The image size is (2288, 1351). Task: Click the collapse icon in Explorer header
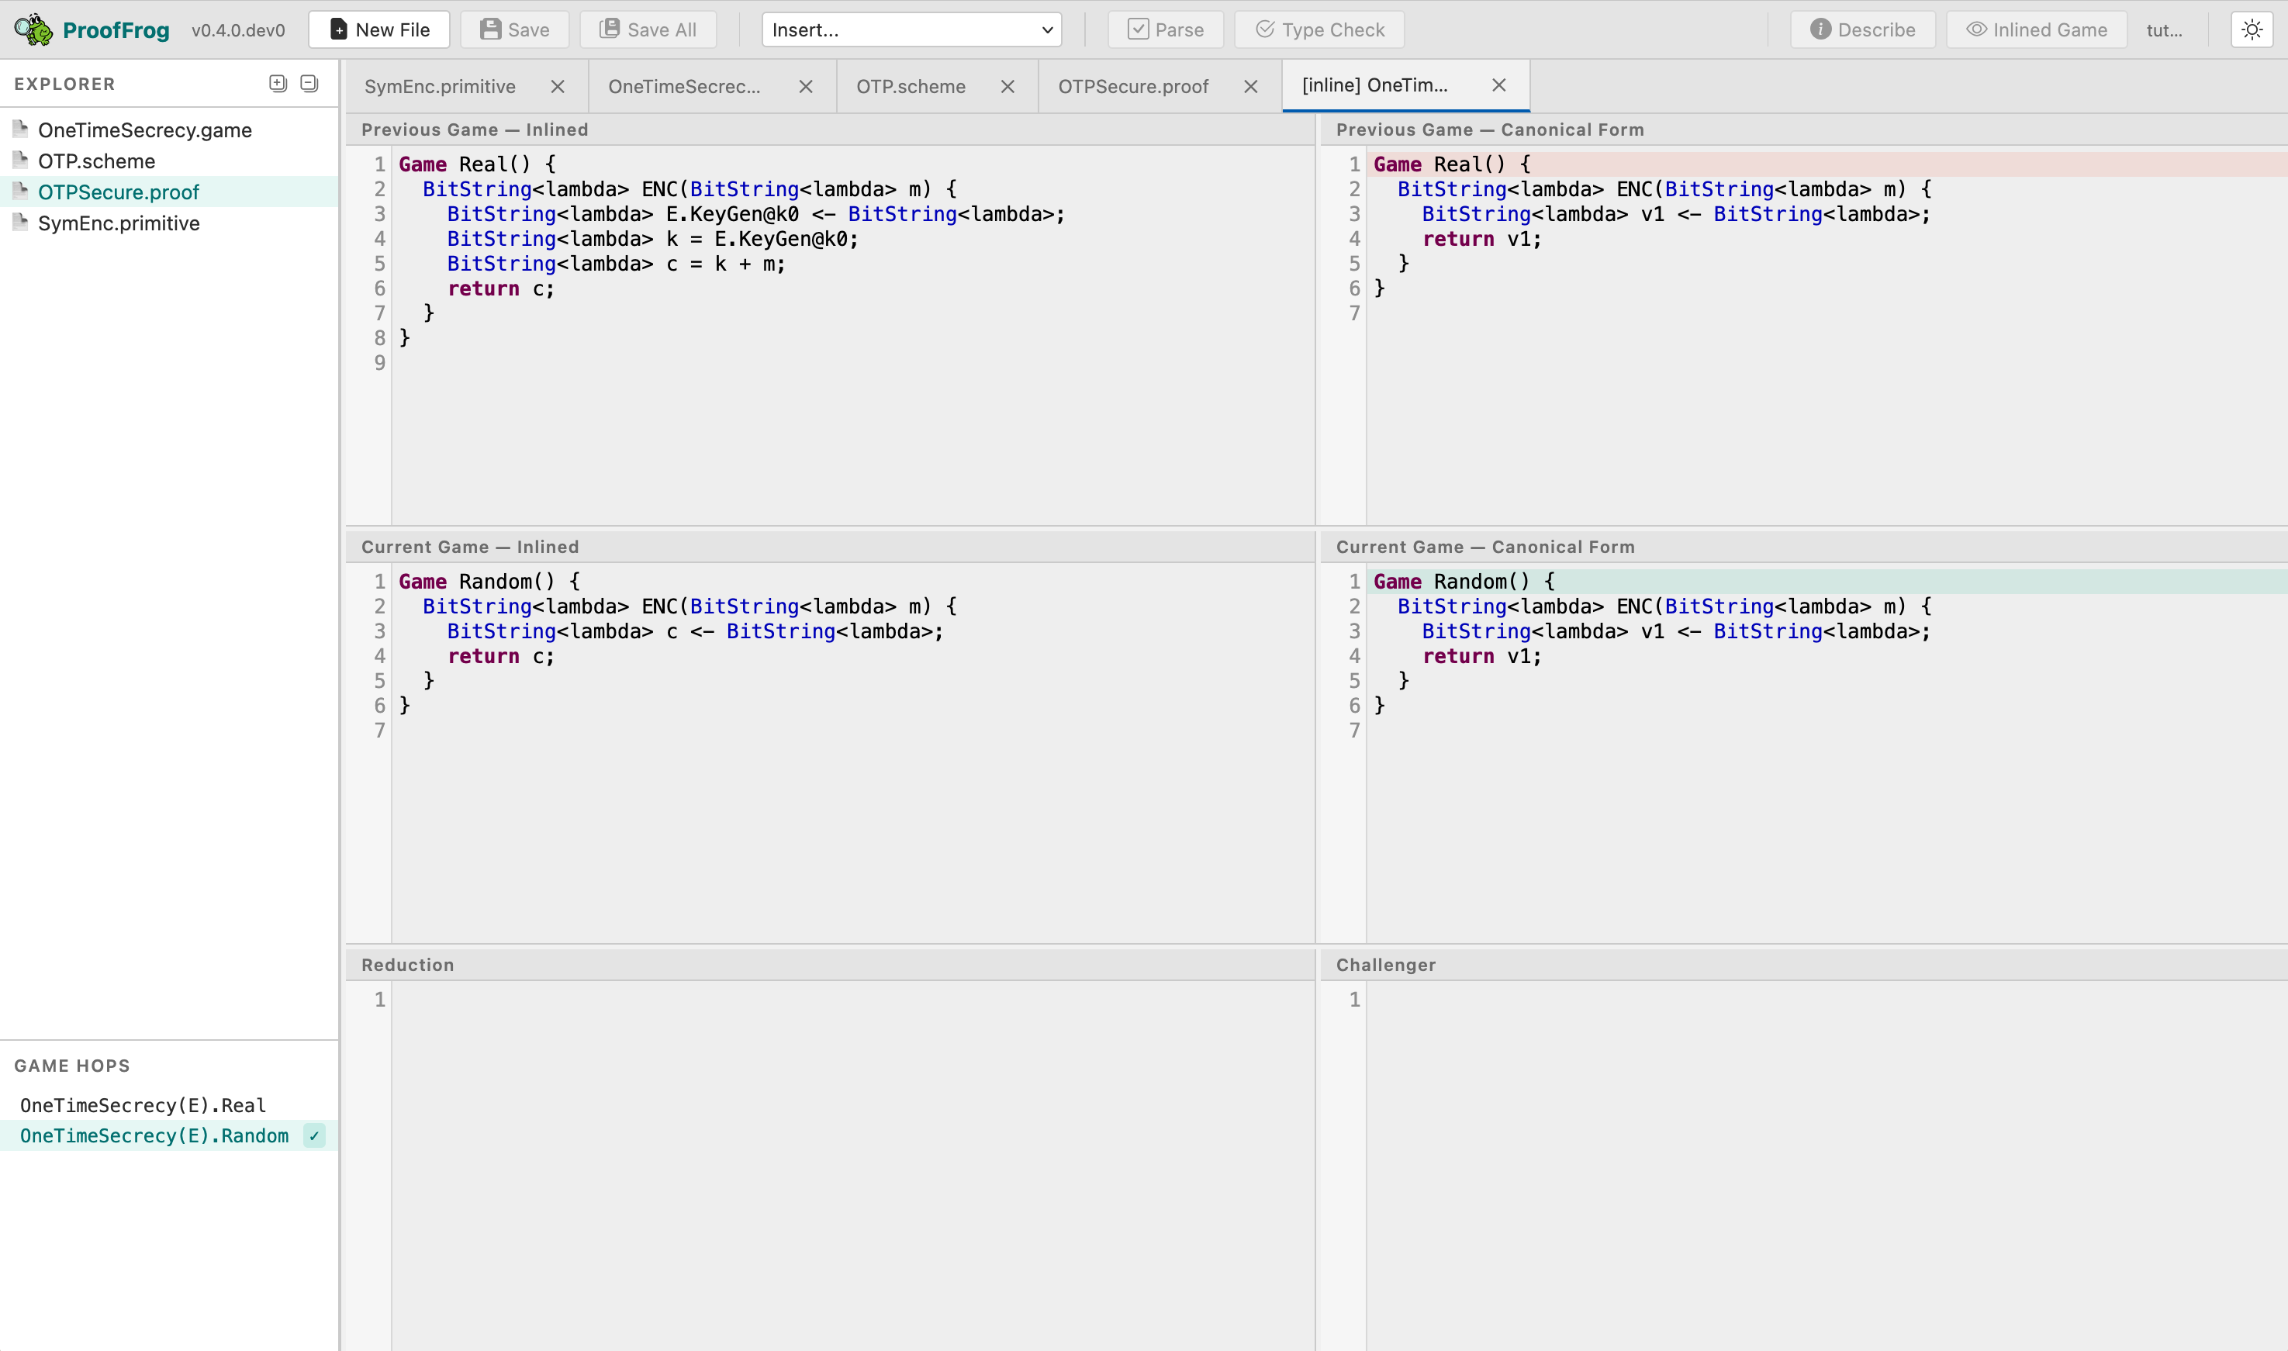click(x=309, y=84)
